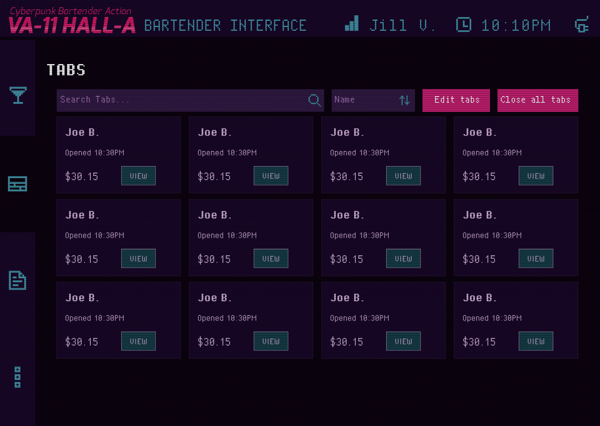Open the cocktail glass drinks section in sidebar
The width and height of the screenshot is (600, 426).
[18, 95]
